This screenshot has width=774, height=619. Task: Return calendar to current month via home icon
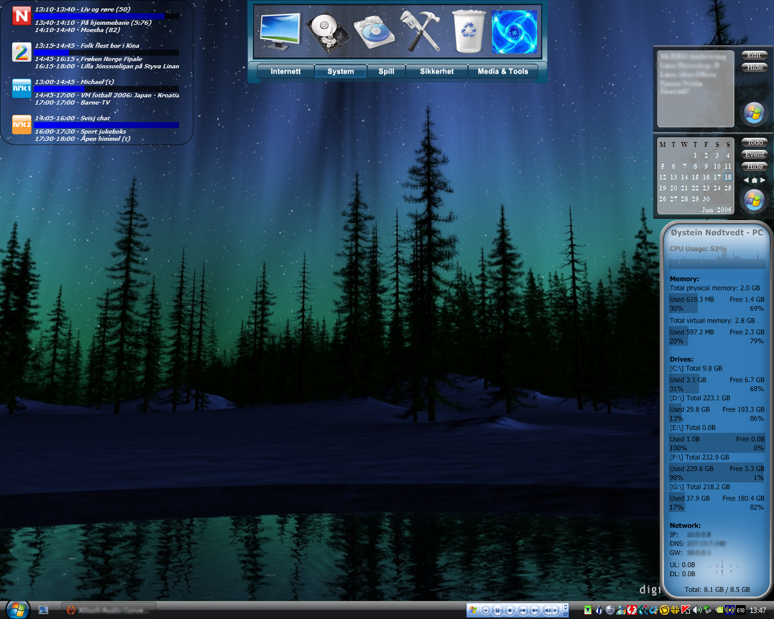[755, 180]
